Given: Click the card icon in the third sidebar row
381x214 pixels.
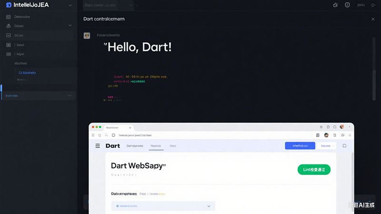Looking at the screenshot, I should (9, 35).
